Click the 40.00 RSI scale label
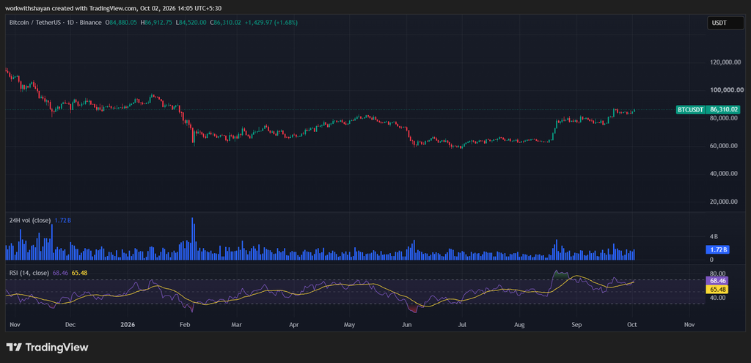Image resolution: width=751 pixels, height=363 pixels. coord(719,298)
